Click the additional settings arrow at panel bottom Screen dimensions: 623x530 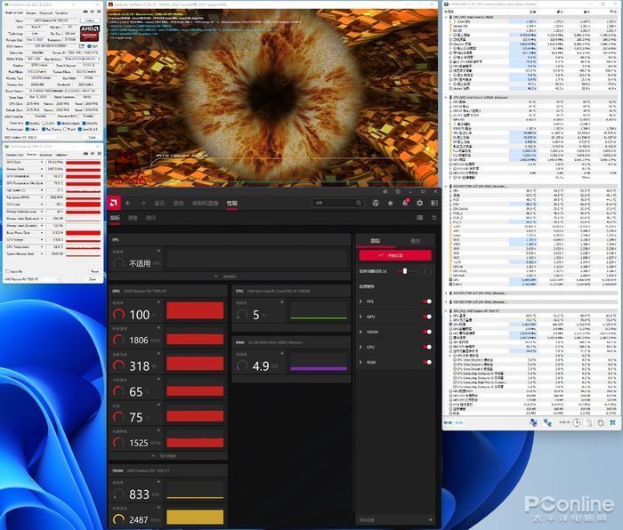pos(430,519)
